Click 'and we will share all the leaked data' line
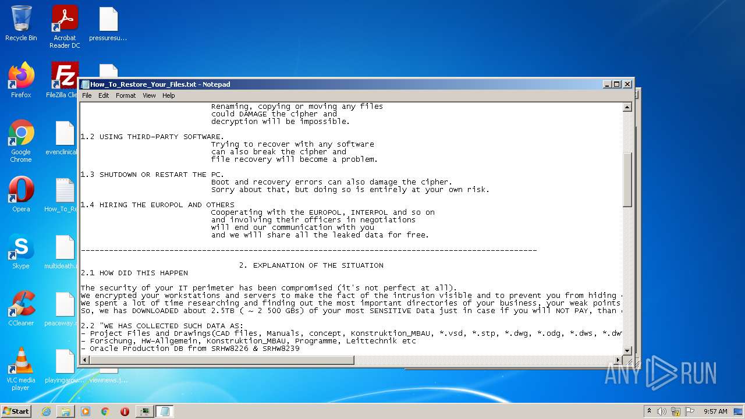This screenshot has width=745, height=419. click(x=320, y=235)
